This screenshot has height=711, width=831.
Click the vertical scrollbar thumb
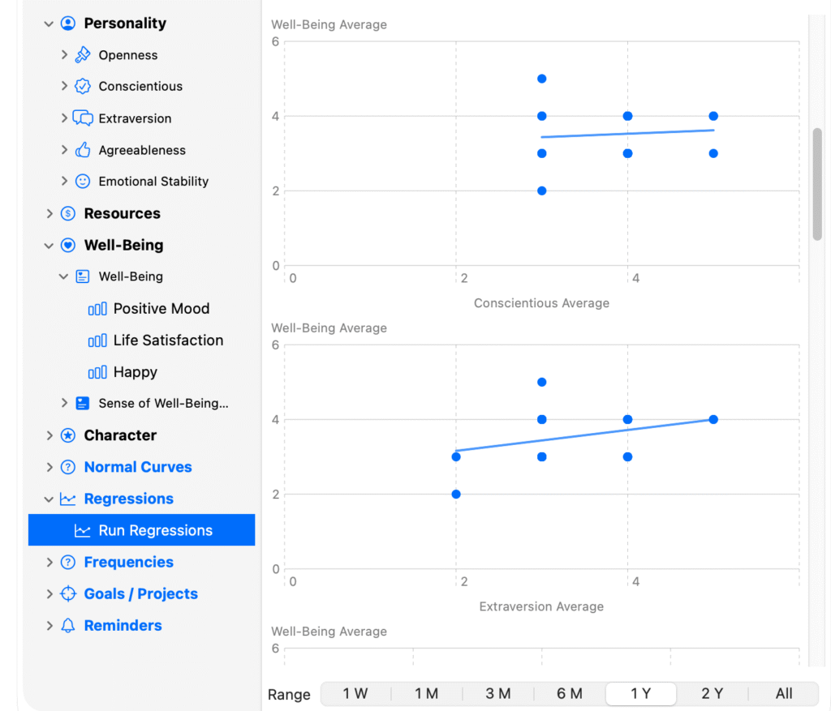817,183
